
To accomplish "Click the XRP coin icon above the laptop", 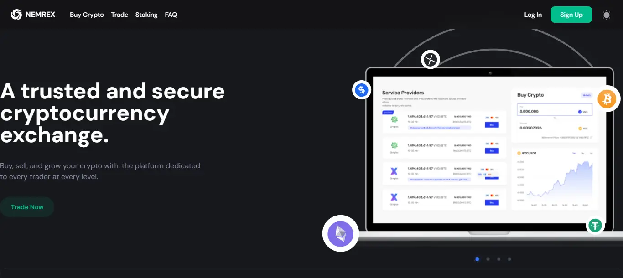I will (430, 59).
